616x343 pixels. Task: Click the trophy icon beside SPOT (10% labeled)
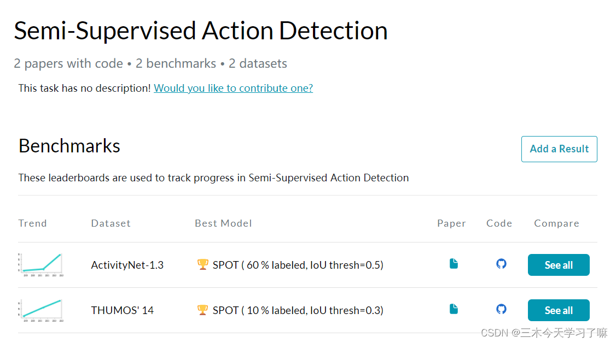(203, 310)
